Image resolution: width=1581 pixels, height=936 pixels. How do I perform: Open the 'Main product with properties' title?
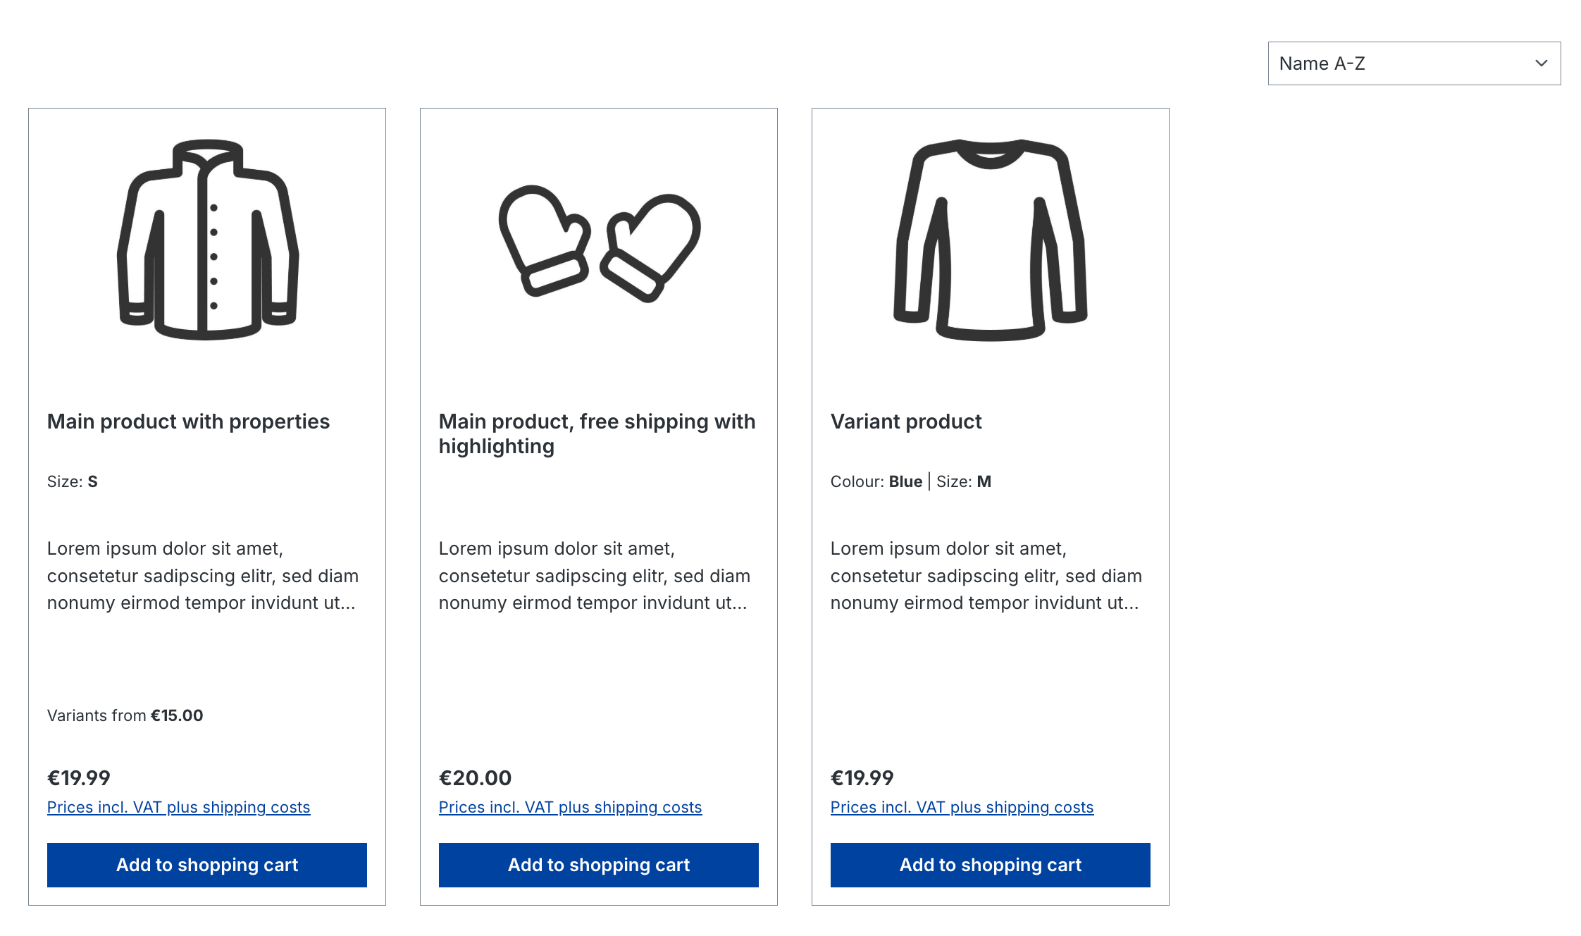click(188, 421)
